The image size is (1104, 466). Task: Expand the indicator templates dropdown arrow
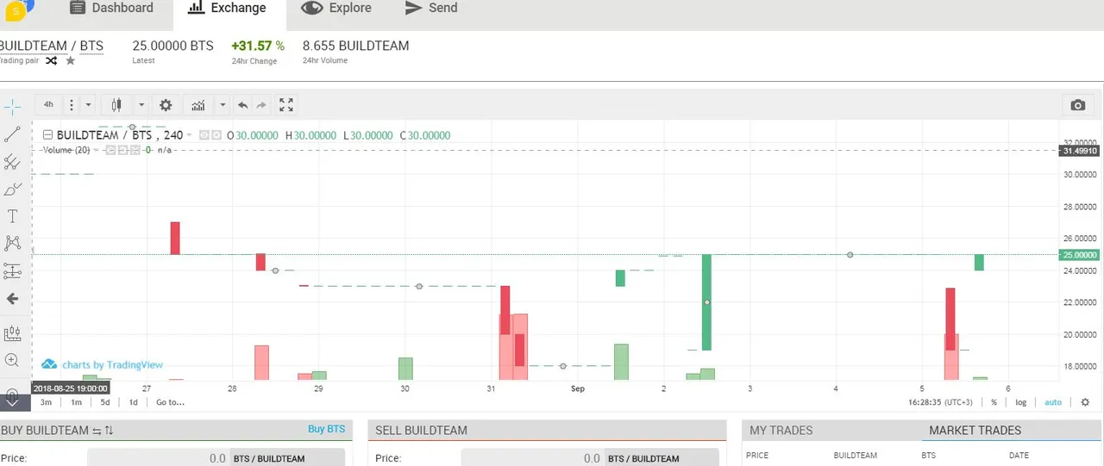(223, 105)
